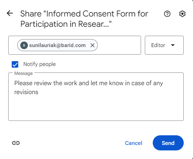Copy link using the chain icon

point(16,143)
